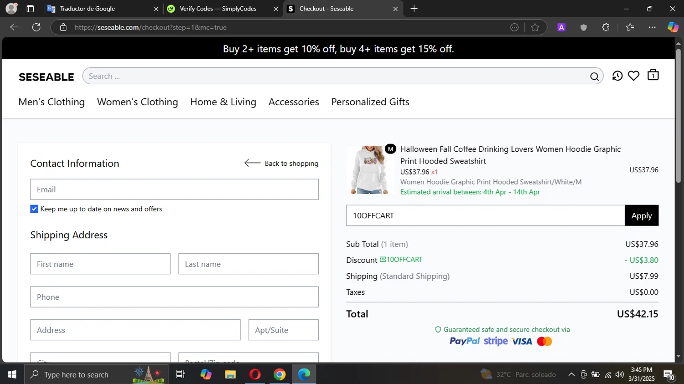Click the Estimated arrival date text
684x384 pixels.
click(470, 192)
